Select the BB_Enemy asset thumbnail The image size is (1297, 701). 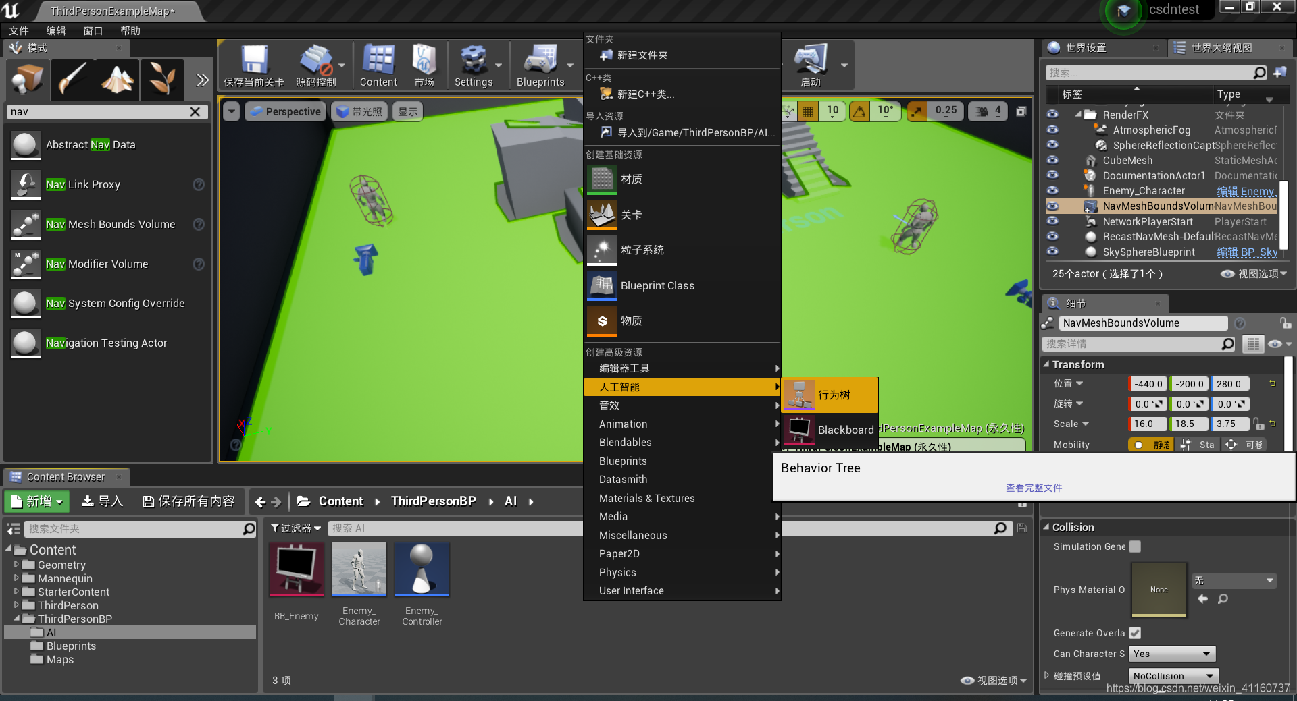click(297, 569)
